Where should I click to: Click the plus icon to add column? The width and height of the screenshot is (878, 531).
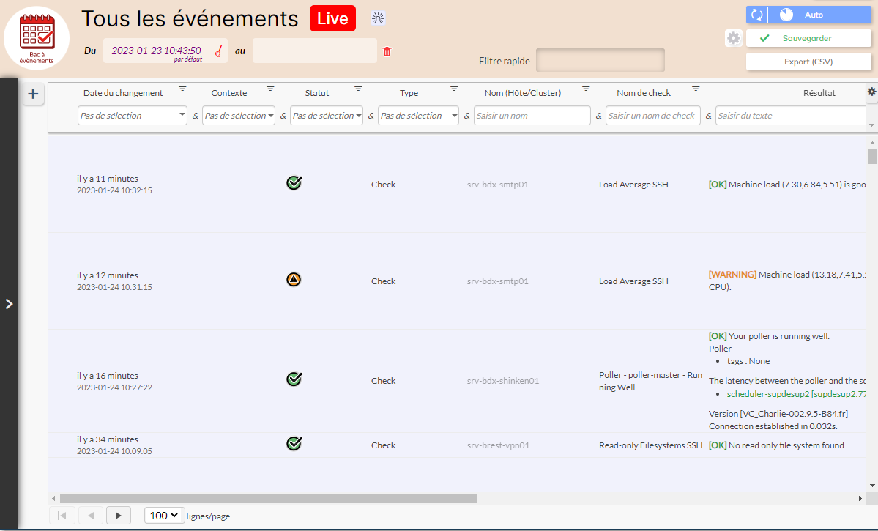33,94
